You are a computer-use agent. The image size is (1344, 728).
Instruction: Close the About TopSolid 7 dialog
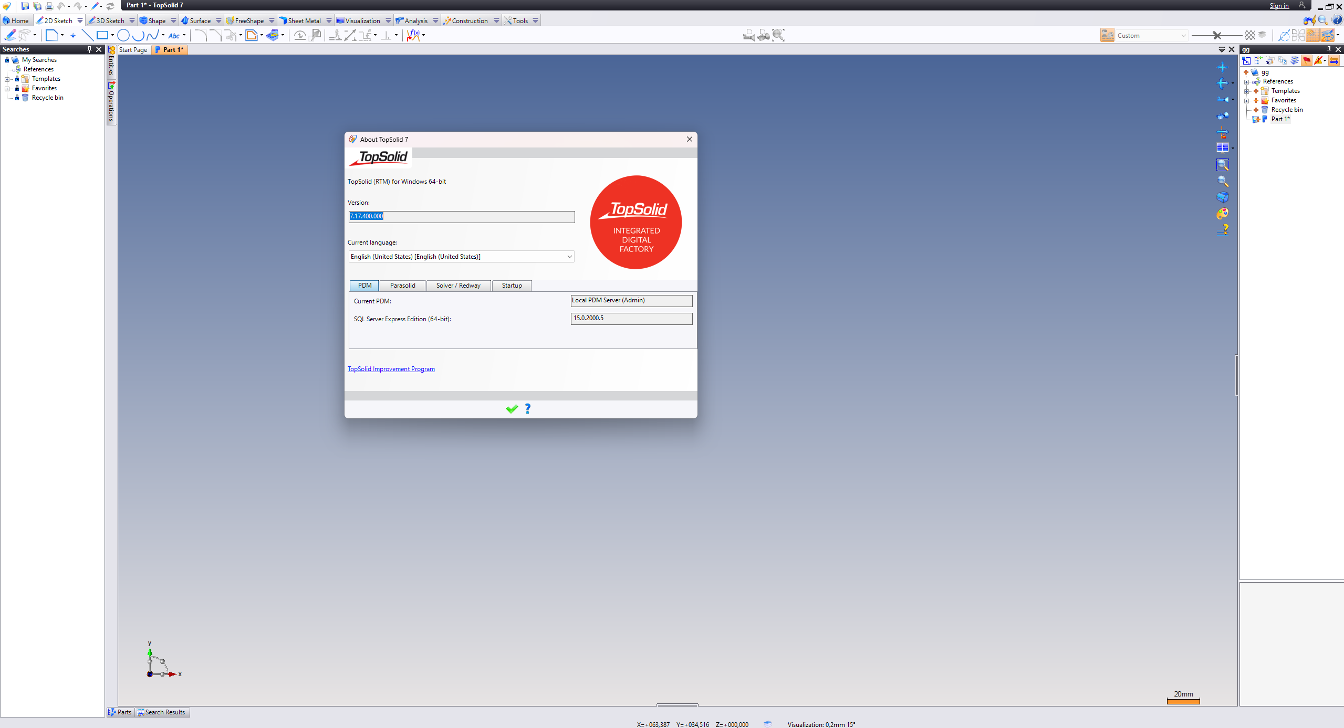tap(690, 139)
